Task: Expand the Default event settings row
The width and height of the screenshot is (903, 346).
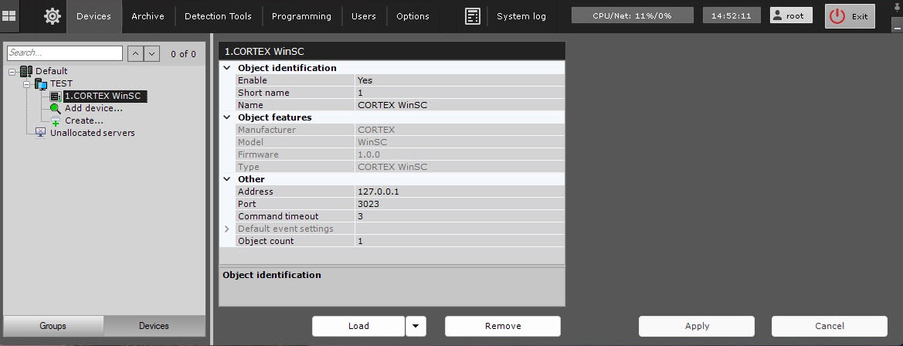Action: pos(227,229)
